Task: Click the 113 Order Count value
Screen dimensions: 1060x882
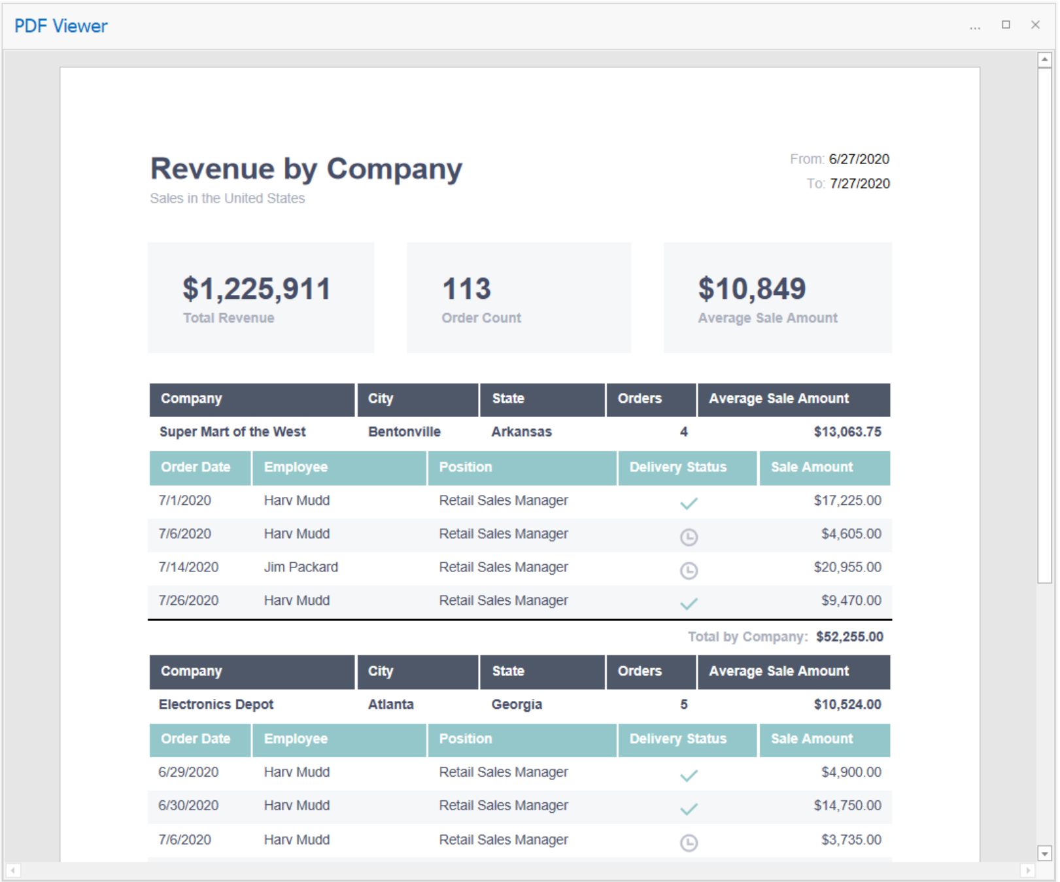Action: [466, 289]
